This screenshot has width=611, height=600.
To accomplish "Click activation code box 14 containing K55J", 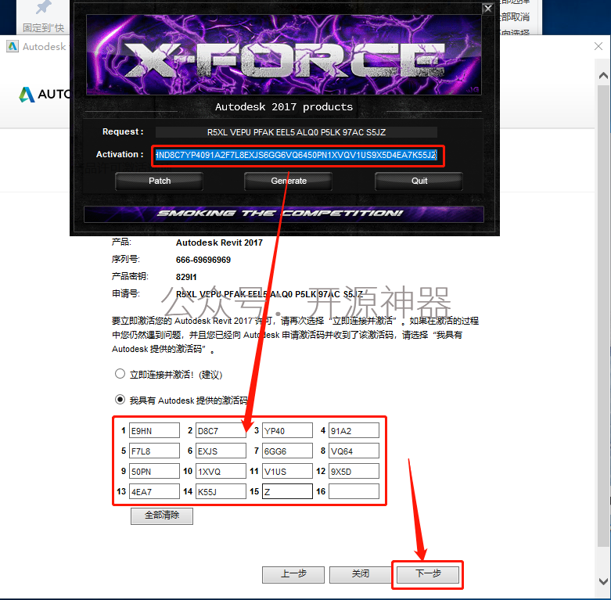I will pyautogui.click(x=221, y=491).
